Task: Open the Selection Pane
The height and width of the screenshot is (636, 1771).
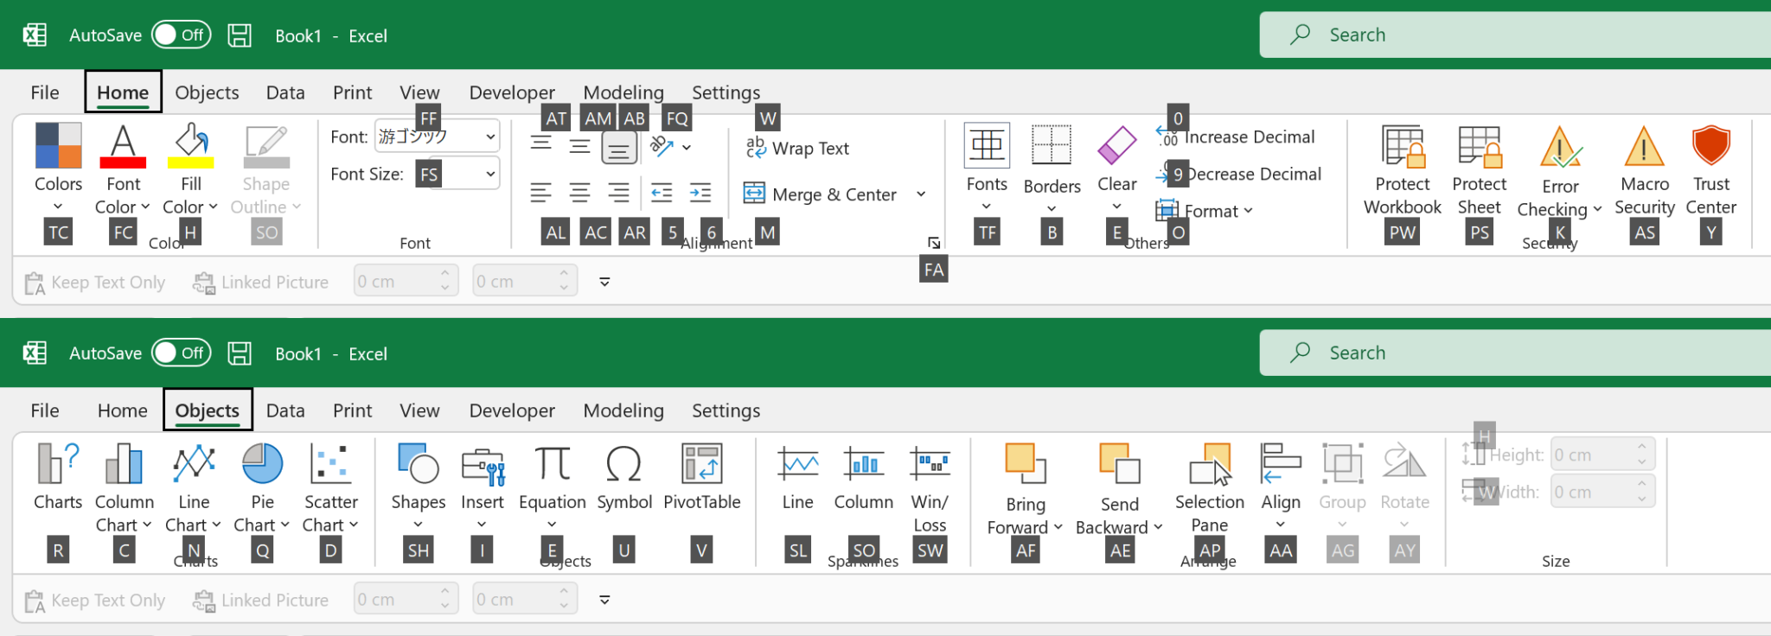Action: click(x=1209, y=465)
